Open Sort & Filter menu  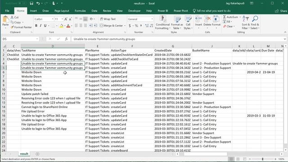click(x=246, y=22)
